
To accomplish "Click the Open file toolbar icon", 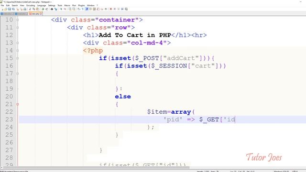I will point(6,9).
